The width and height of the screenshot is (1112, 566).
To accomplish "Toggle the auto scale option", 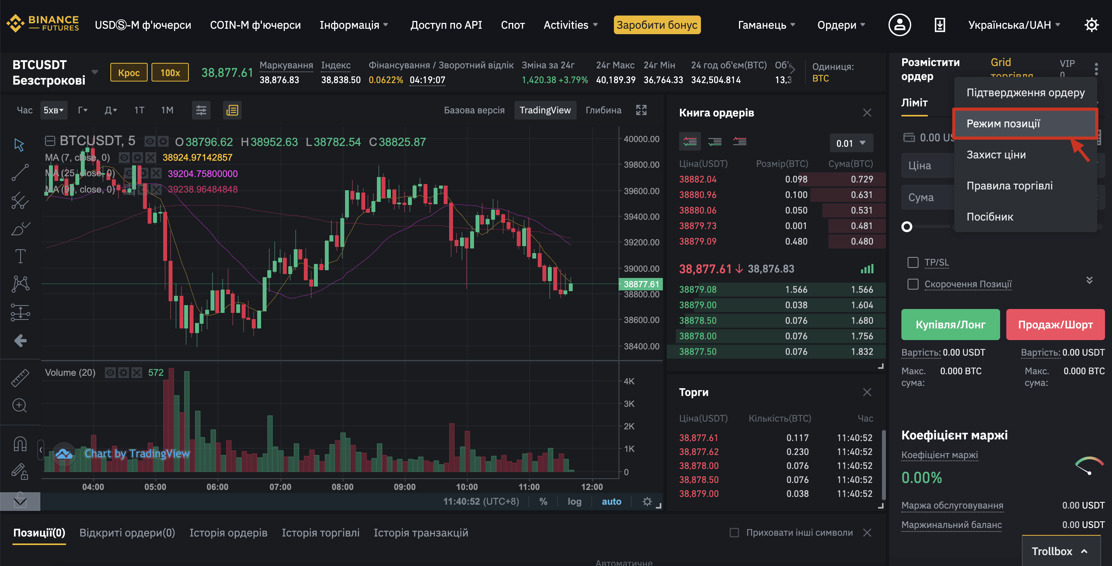I will (611, 502).
